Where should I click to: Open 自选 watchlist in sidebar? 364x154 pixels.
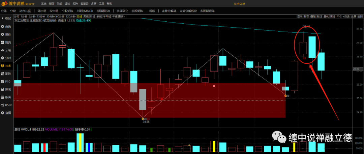(6, 27)
